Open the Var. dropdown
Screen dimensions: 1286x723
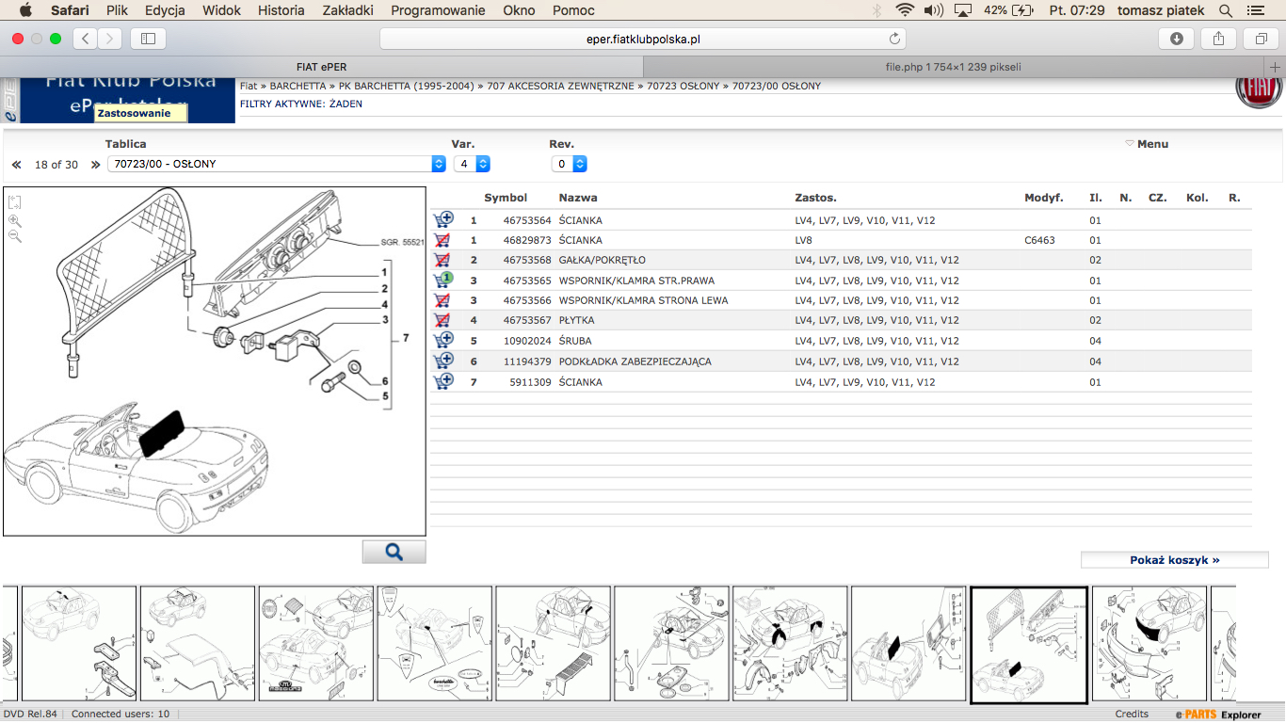pos(472,164)
